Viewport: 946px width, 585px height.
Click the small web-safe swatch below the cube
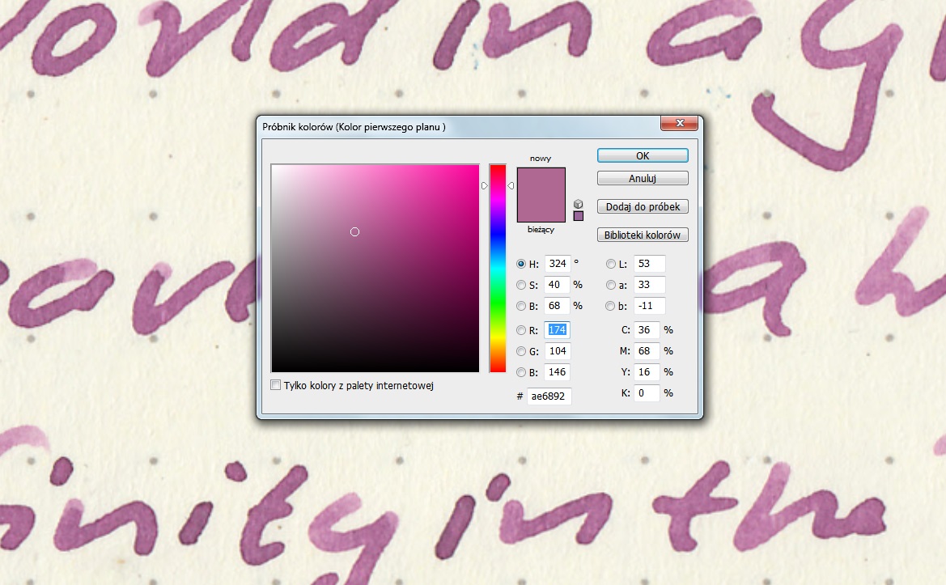tap(578, 216)
